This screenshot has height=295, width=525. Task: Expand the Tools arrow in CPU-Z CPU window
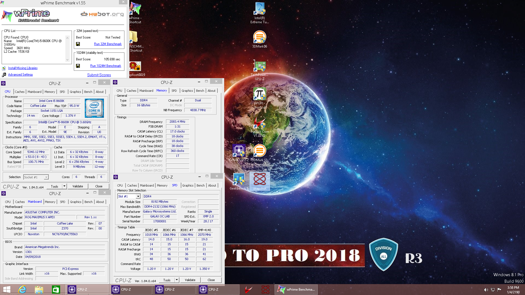64,186
